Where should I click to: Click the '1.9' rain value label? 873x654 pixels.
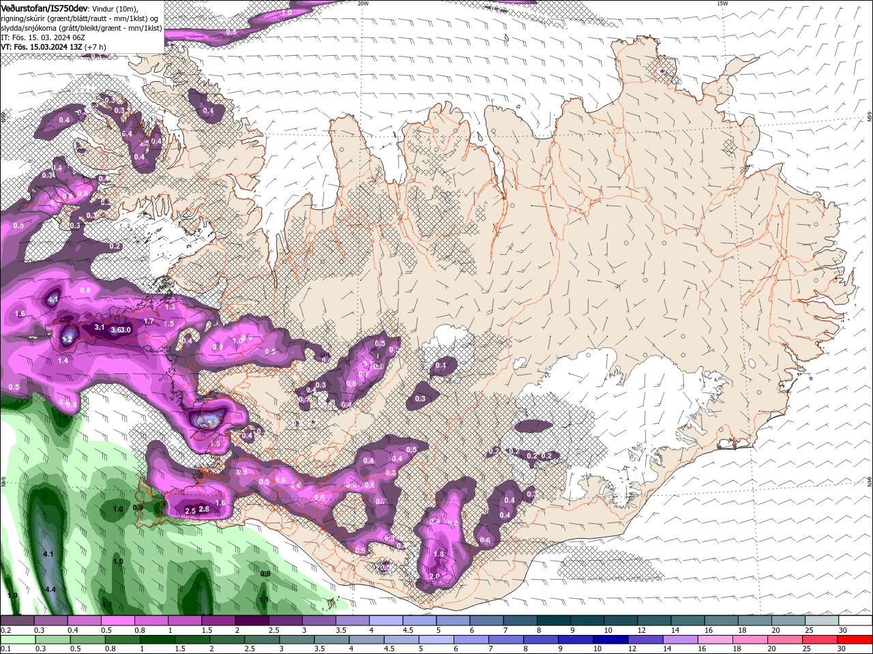(12, 595)
